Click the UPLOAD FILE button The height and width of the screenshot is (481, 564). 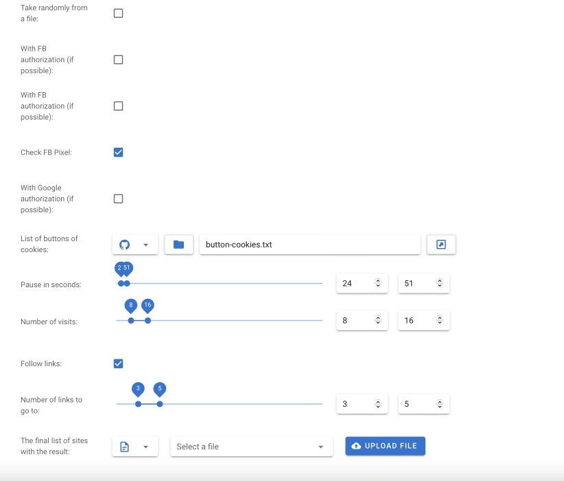385,446
